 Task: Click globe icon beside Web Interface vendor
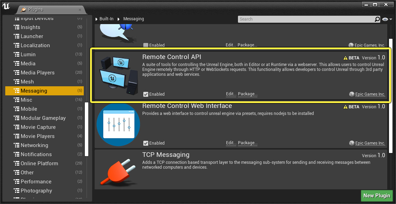pos(351,143)
